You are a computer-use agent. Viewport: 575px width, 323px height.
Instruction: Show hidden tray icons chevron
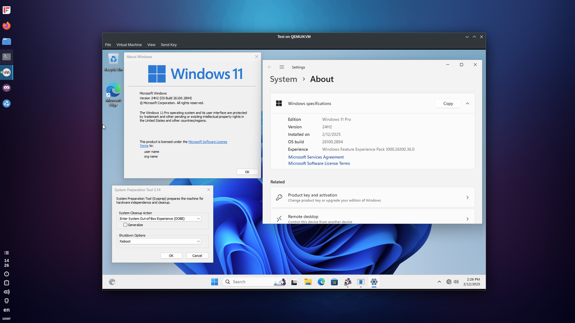click(x=439, y=282)
